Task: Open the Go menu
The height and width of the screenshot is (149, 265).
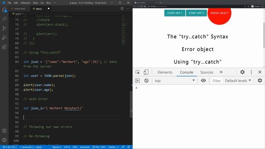Action: pos(42,3)
